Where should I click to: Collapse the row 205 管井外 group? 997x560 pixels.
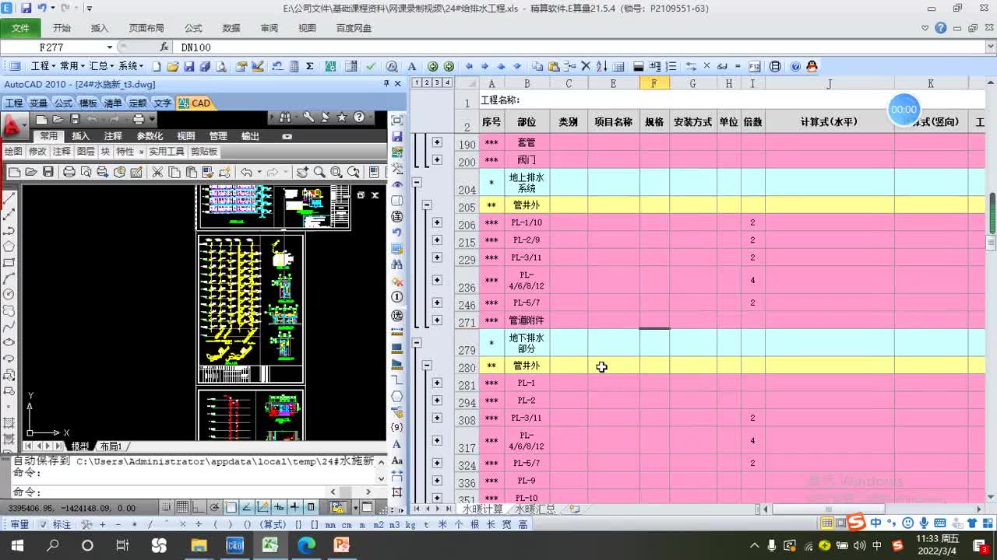[427, 205]
